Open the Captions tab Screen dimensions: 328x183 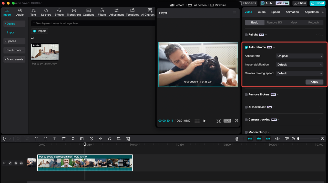click(x=89, y=12)
